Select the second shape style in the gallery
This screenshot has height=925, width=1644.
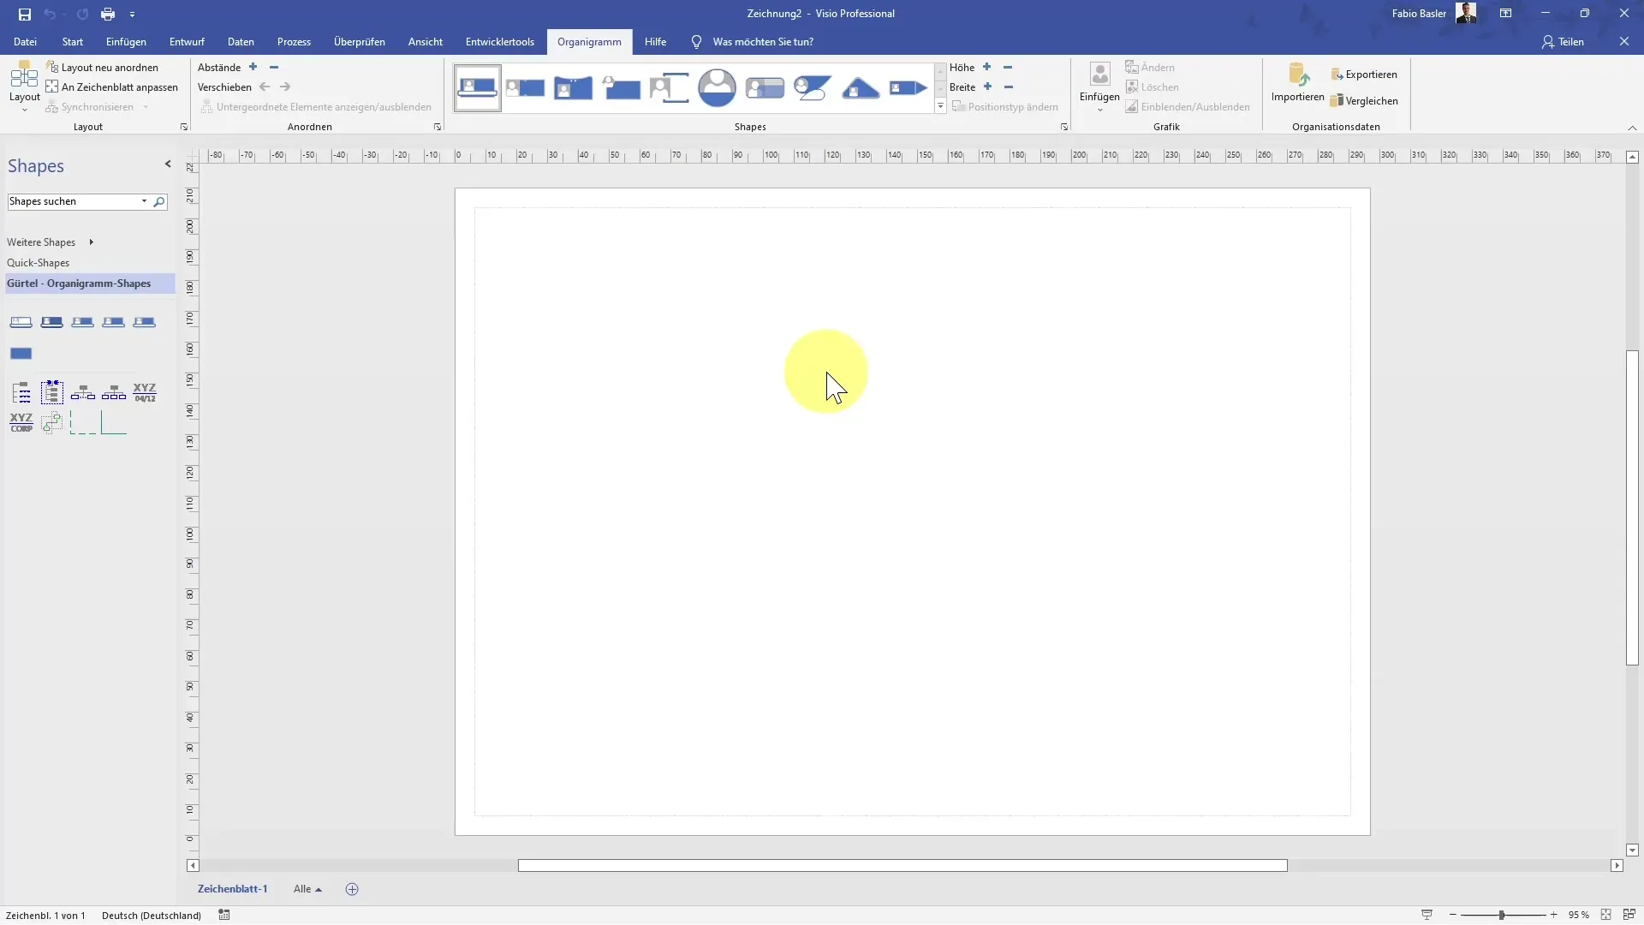525,87
